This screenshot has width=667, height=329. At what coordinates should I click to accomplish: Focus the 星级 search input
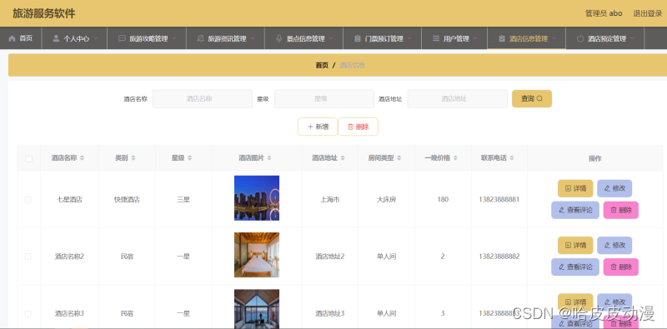(324, 98)
